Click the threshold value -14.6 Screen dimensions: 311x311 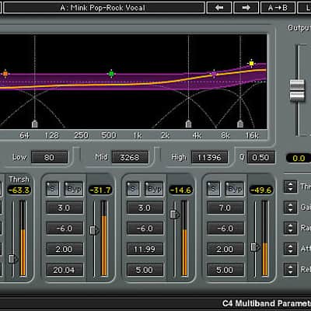[181, 190]
